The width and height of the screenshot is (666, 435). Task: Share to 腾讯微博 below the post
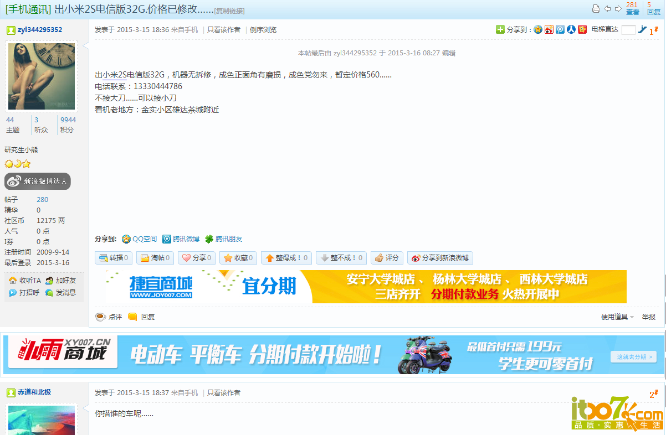(181, 239)
